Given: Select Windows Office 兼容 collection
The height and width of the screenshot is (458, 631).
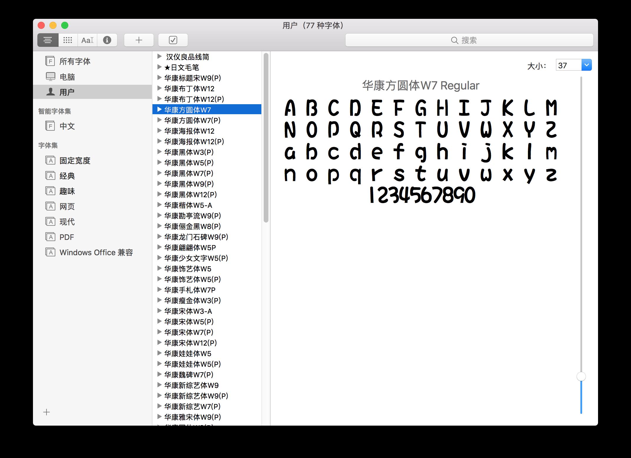Looking at the screenshot, I should click(x=92, y=253).
